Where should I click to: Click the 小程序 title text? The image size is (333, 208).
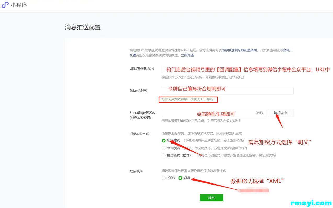click(x=19, y=5)
